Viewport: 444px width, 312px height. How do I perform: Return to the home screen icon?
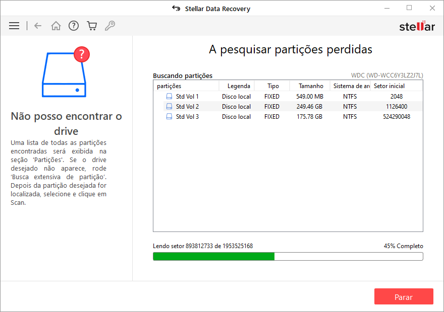click(56, 26)
